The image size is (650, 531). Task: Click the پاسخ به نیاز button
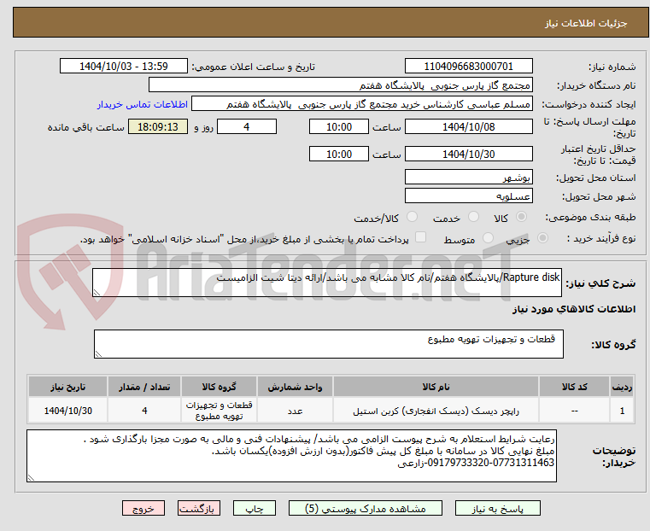[497, 508]
